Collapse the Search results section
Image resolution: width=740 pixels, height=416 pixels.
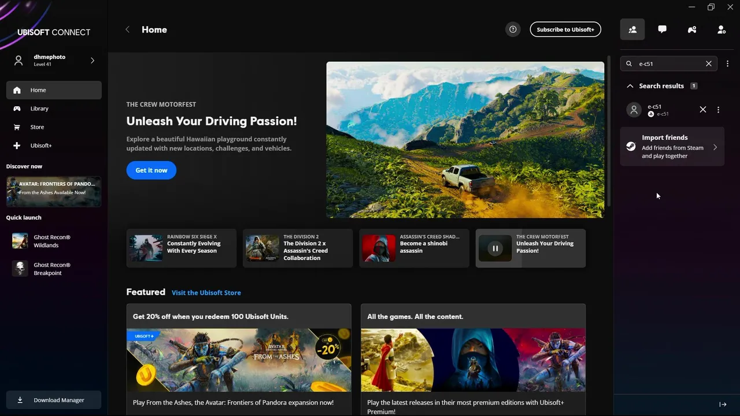(x=630, y=86)
